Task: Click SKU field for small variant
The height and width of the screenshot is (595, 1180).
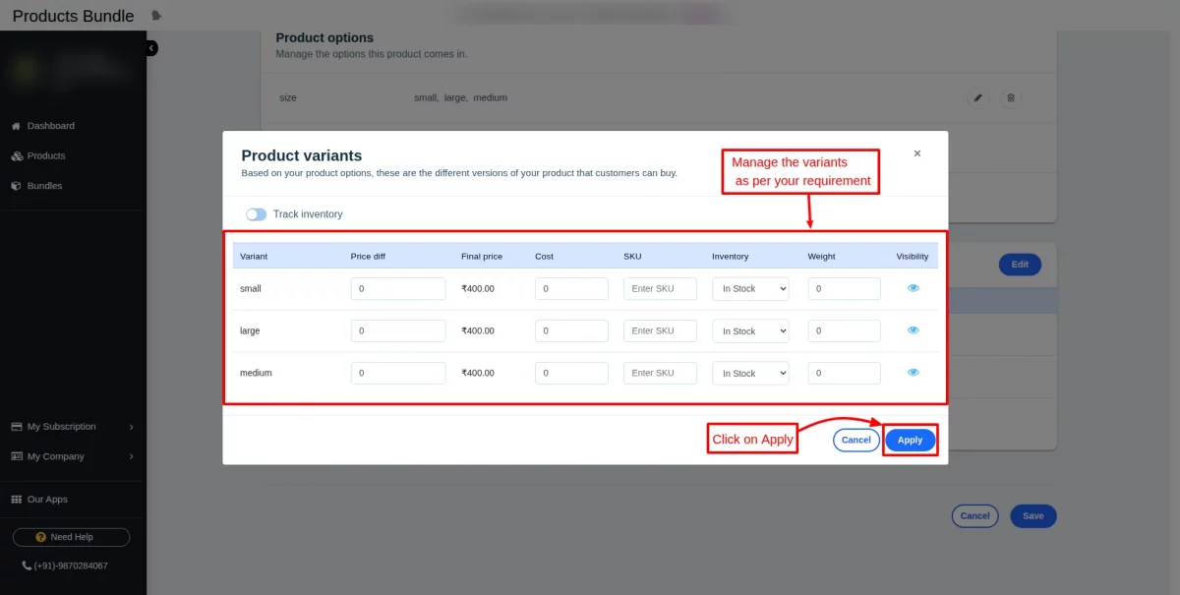Action: [660, 289]
